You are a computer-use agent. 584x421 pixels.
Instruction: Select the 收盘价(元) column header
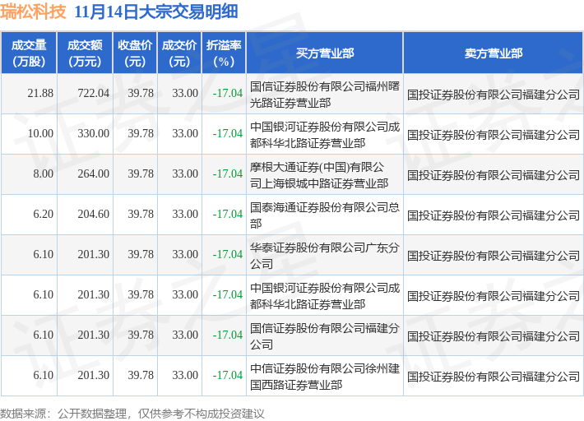tap(135, 53)
